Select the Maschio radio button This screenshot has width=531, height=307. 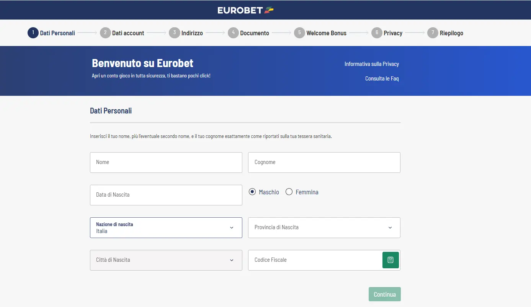(252, 192)
